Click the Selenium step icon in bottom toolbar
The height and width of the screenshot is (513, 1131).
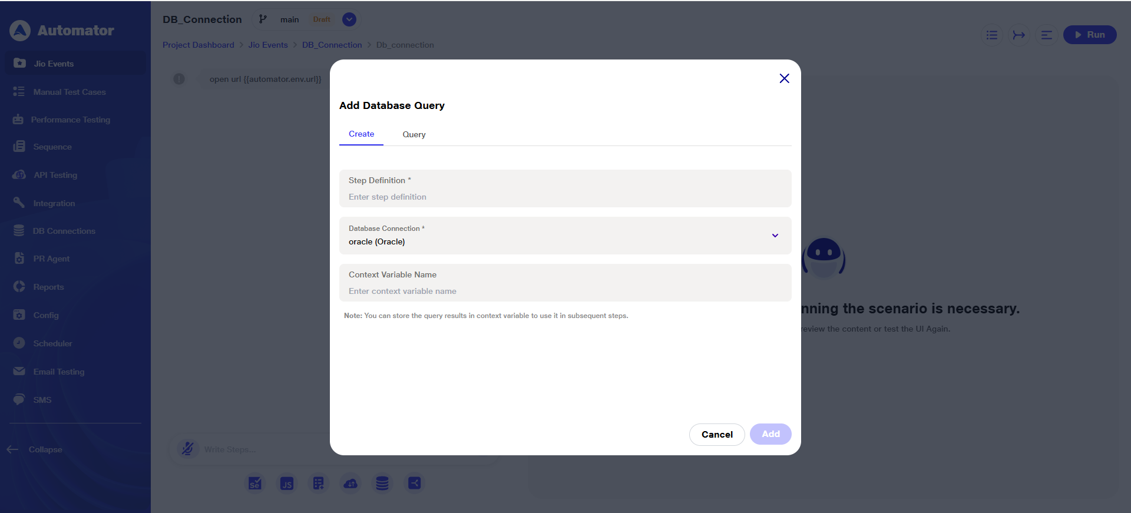(x=255, y=484)
